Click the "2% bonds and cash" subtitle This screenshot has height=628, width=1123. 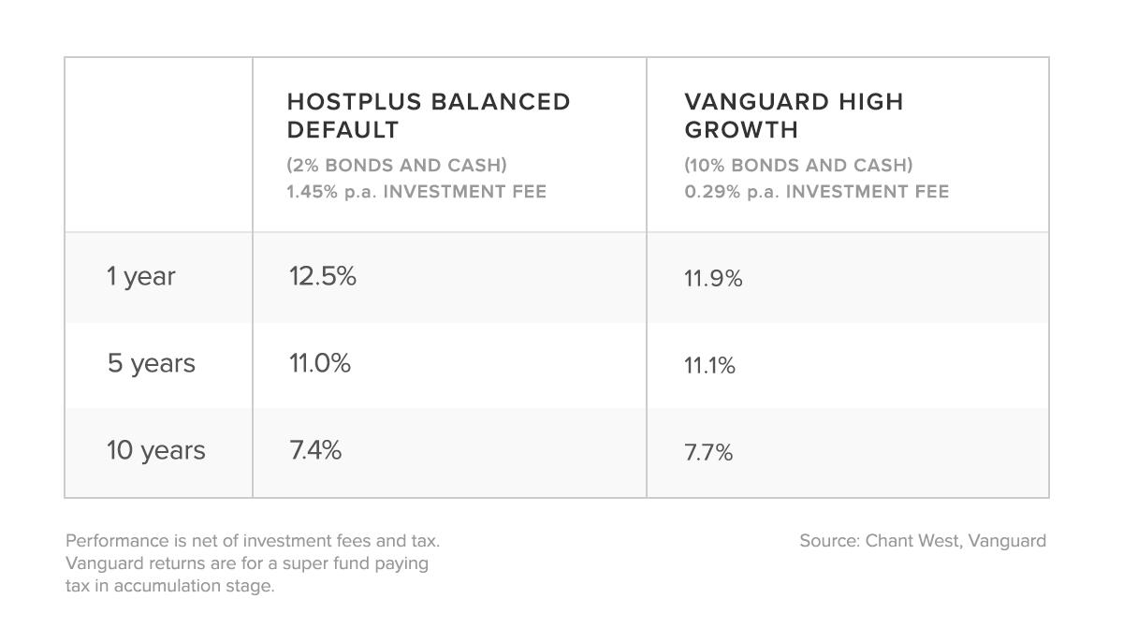(397, 166)
